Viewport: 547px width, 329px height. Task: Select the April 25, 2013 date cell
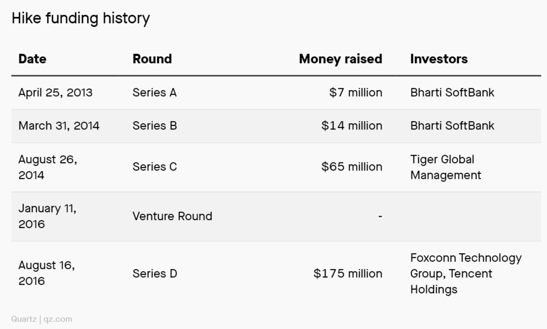pos(55,93)
